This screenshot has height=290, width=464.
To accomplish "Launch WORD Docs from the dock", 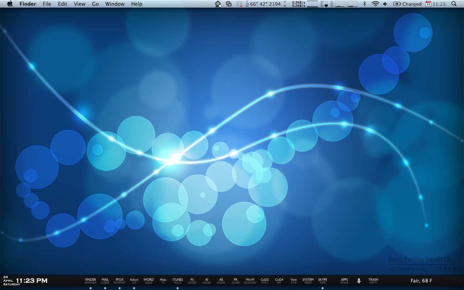I will coord(149,281).
